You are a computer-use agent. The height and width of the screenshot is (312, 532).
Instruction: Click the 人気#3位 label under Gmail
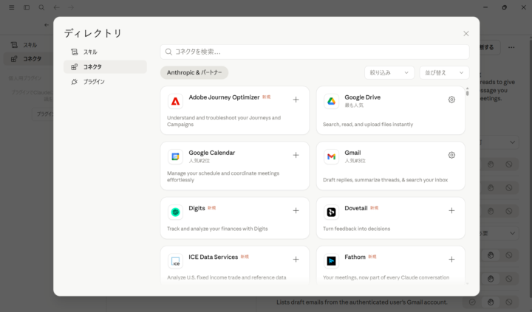[355, 161]
